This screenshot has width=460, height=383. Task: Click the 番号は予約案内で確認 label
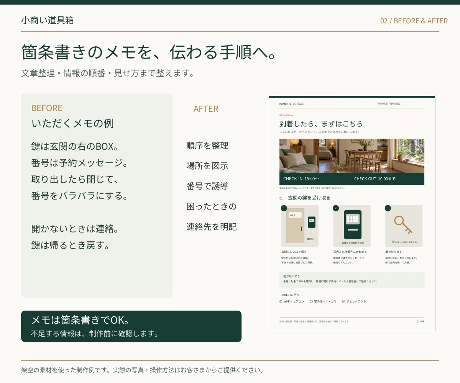pos(353,243)
